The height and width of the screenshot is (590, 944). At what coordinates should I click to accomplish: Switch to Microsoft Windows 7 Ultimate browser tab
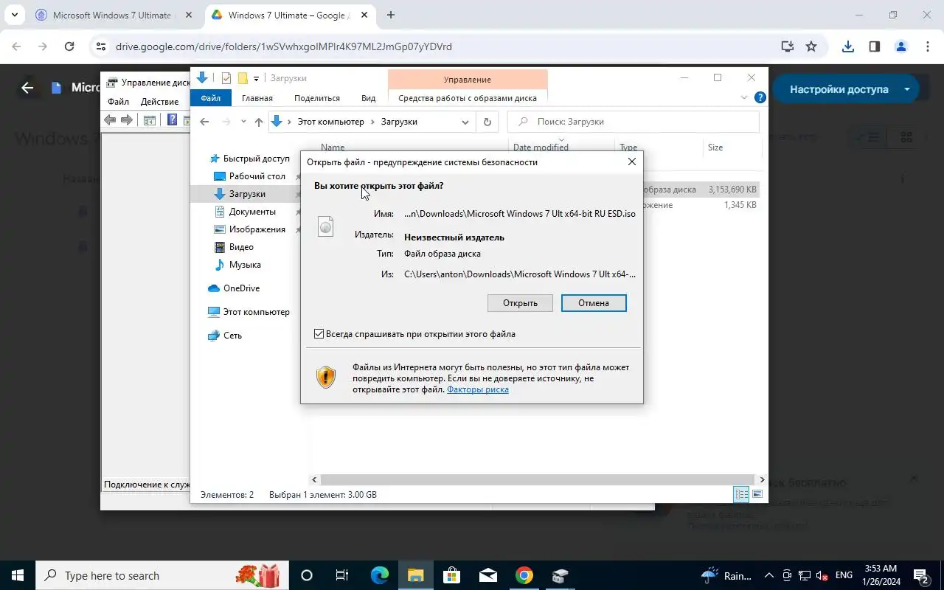click(x=111, y=15)
